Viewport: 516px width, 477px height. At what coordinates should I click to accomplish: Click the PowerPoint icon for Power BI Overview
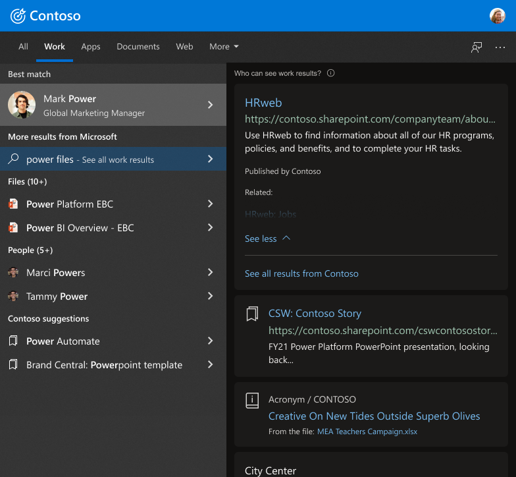13,228
